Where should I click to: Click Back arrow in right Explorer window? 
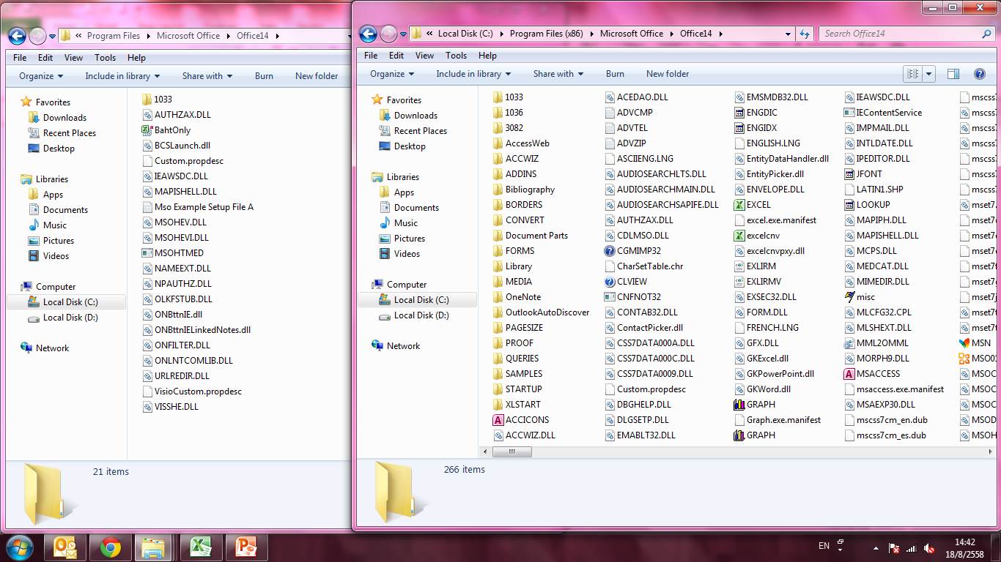[x=368, y=34]
